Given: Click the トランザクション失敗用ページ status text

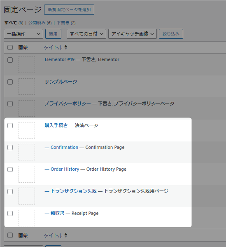Looking at the screenshot, I should tap(136, 191).
